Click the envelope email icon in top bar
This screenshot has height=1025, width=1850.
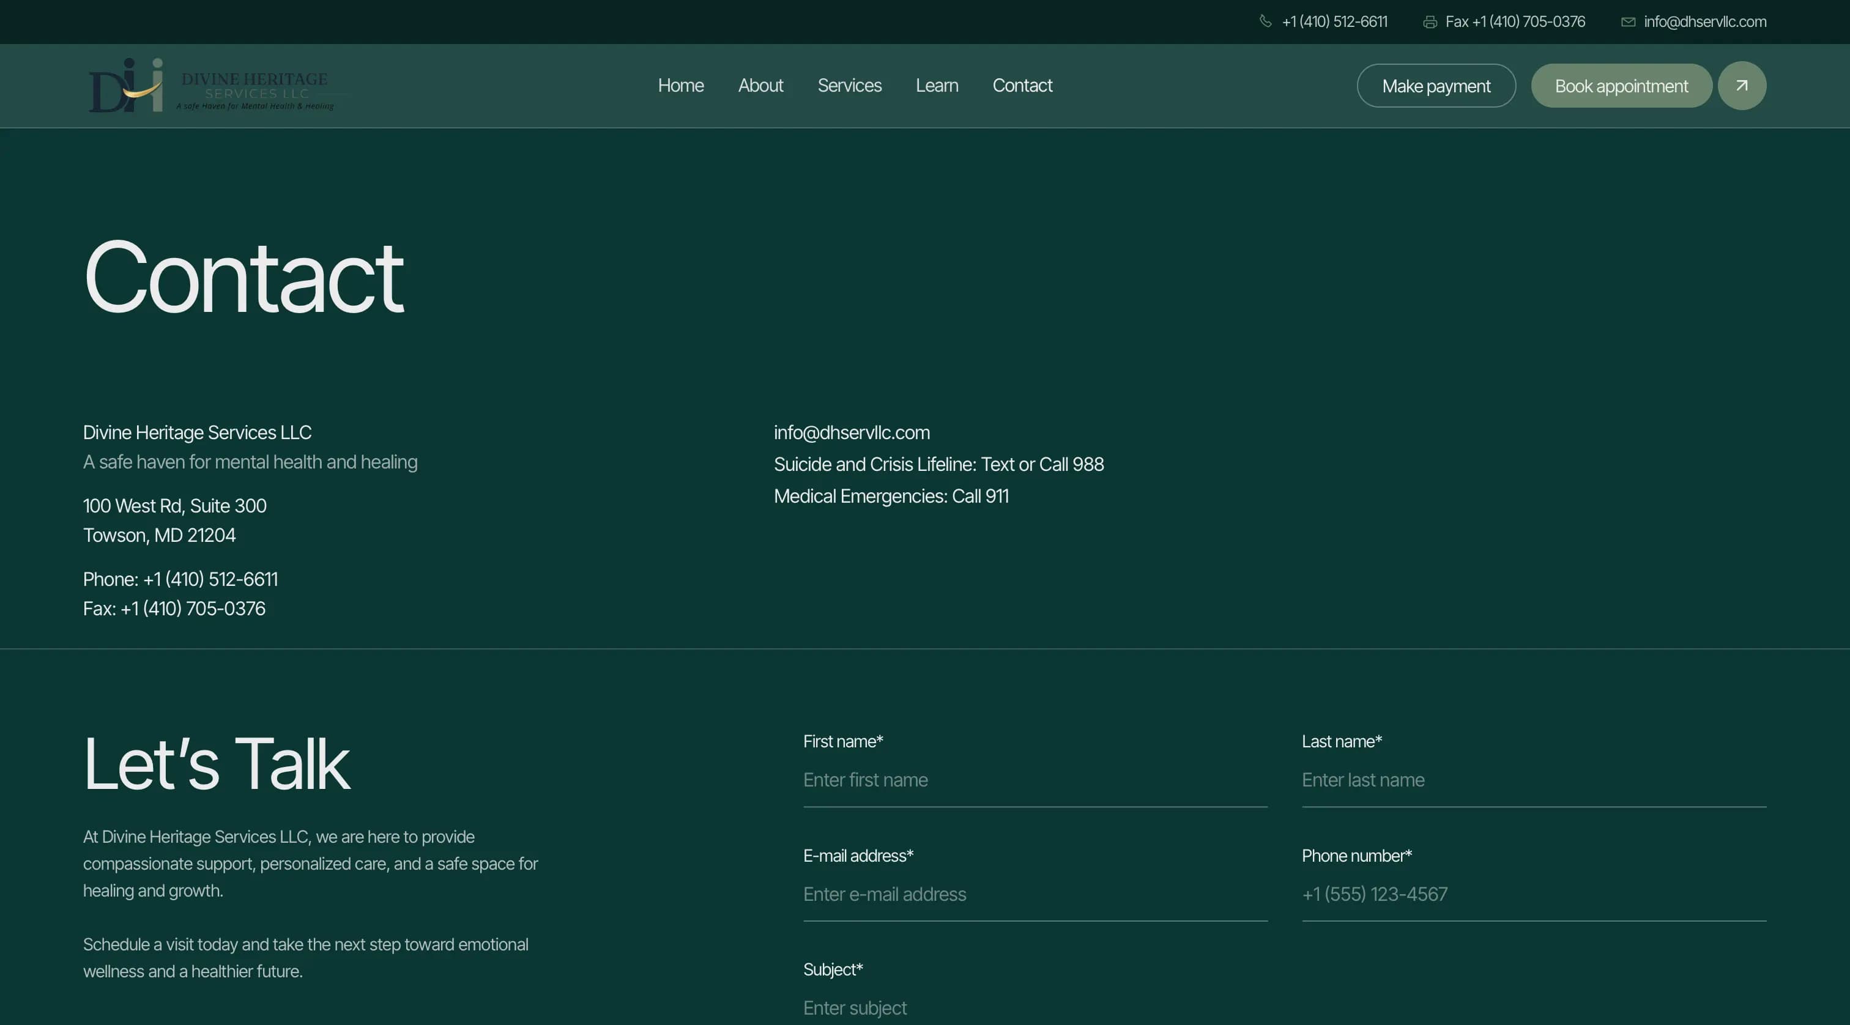[1628, 22]
